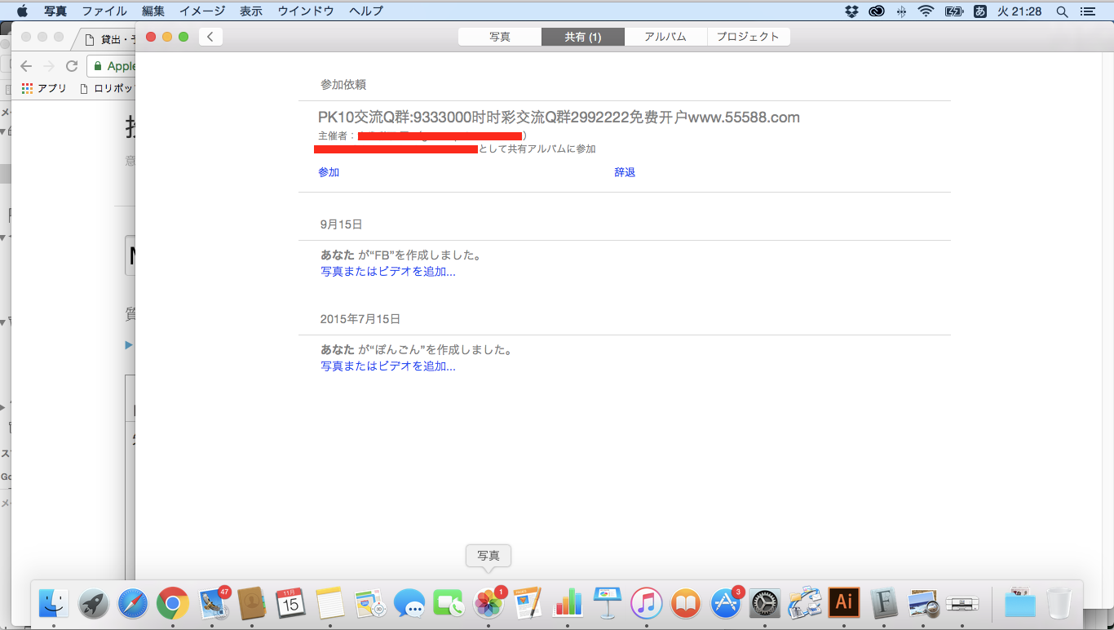1114x630 pixels.
Task: Launch Safari from the Dock
Action: (x=133, y=603)
